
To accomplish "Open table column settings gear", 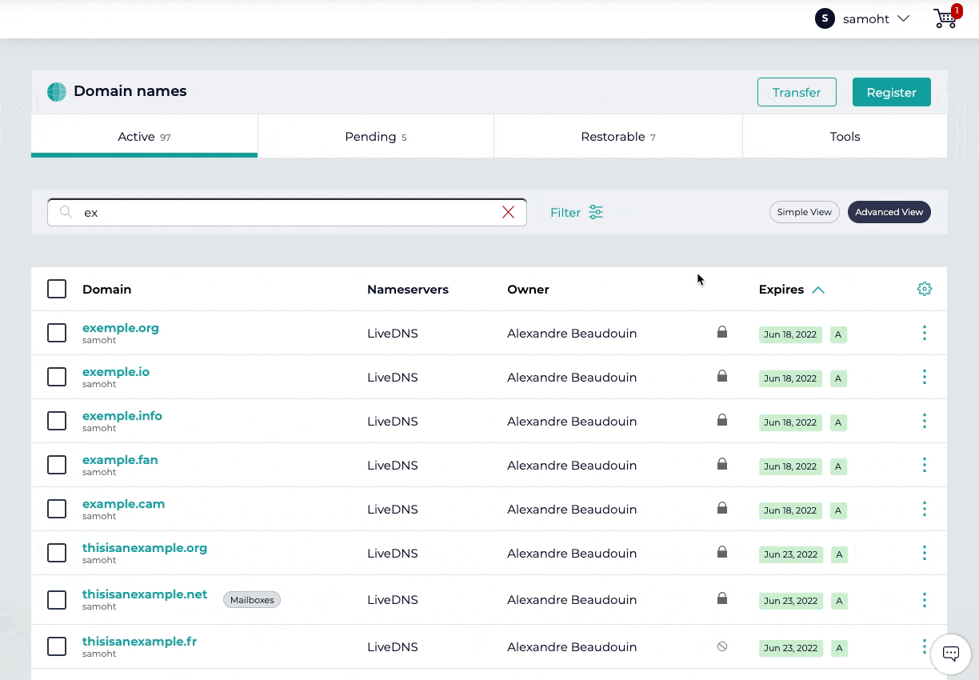I will [x=925, y=289].
